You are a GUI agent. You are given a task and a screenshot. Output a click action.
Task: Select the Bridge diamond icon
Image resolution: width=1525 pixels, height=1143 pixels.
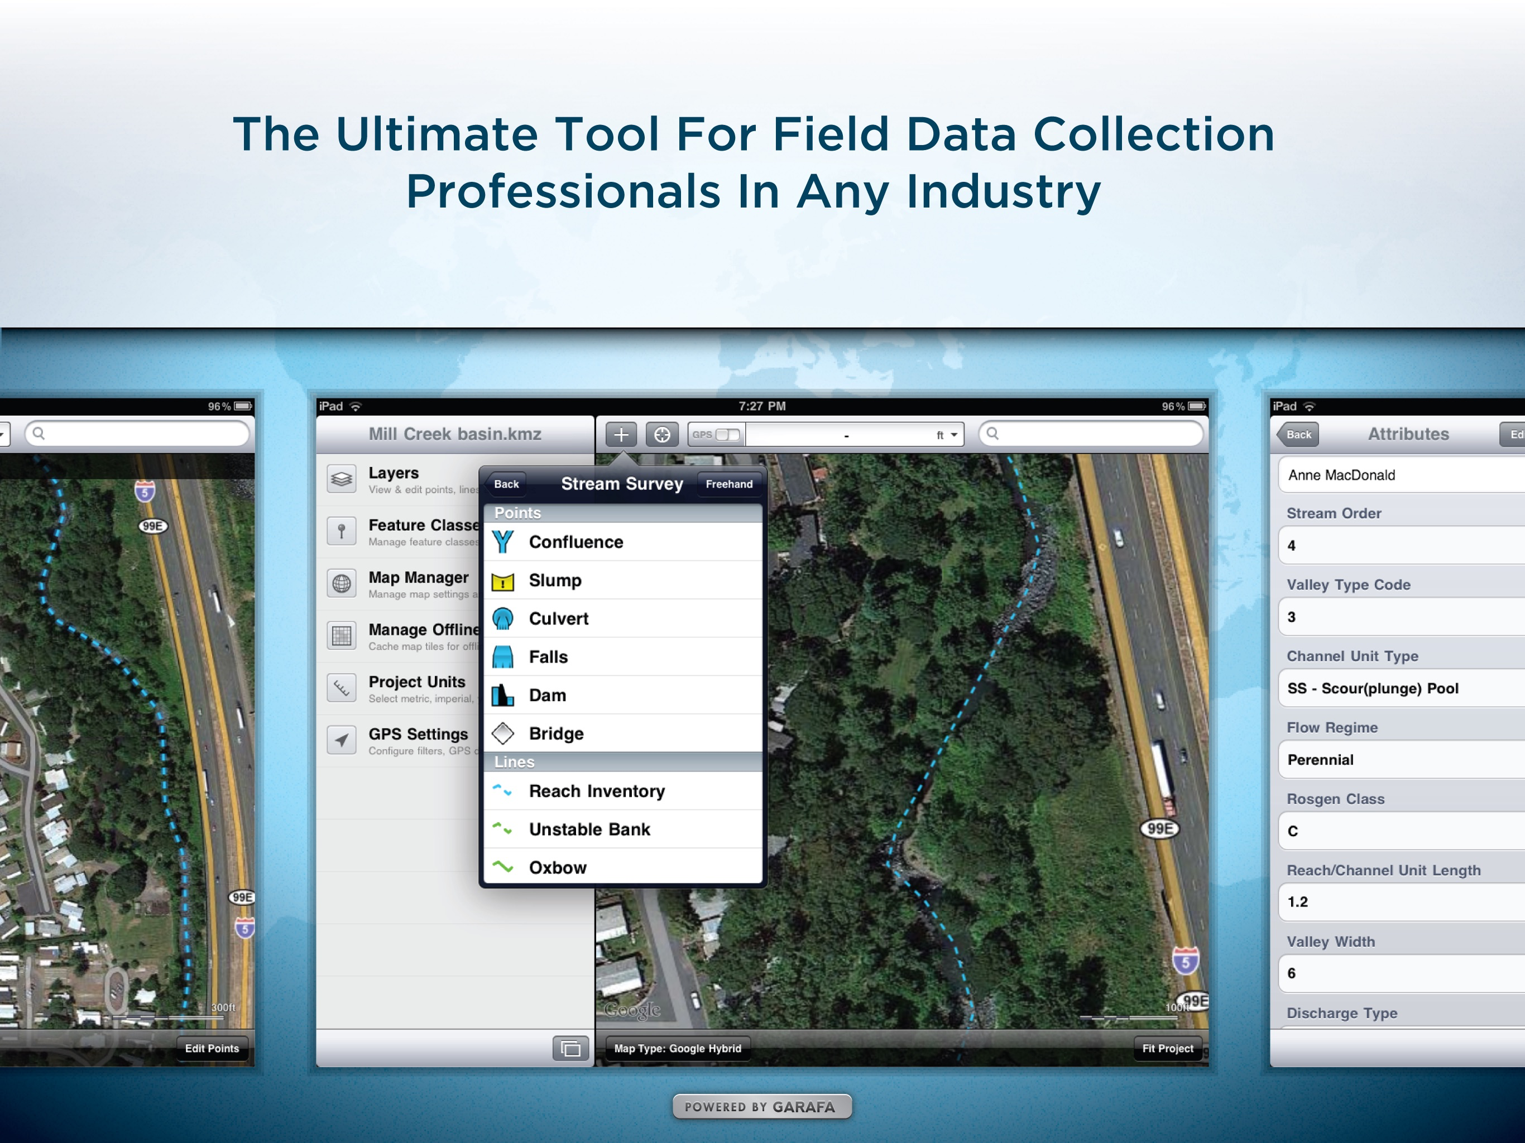tap(503, 733)
